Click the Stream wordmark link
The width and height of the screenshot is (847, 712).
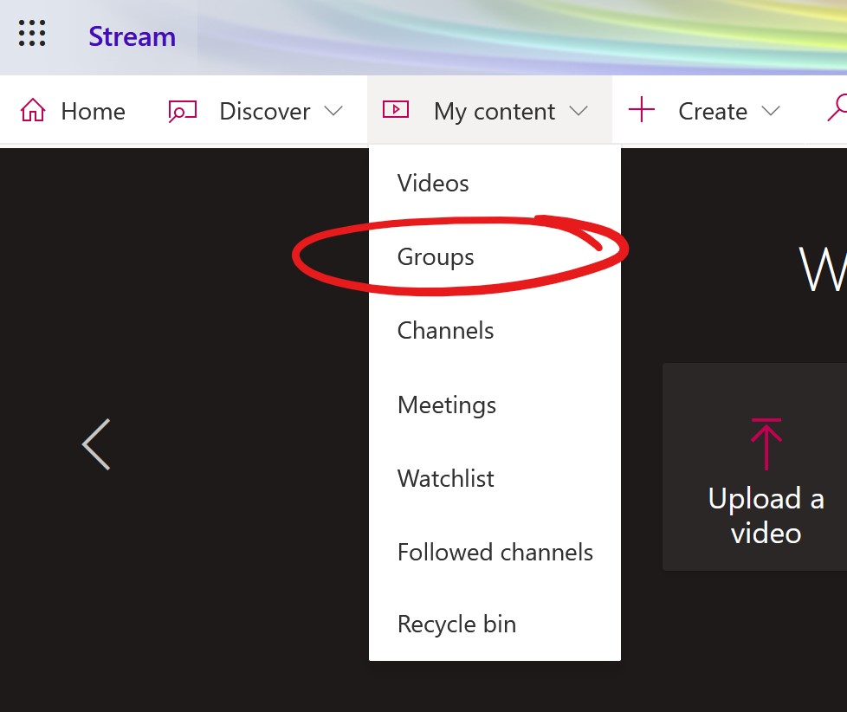pyautogui.click(x=132, y=36)
